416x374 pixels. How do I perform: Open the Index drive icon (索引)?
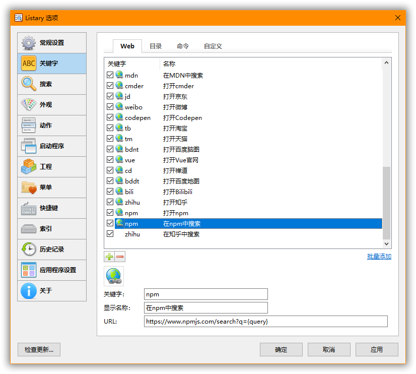pos(29,228)
